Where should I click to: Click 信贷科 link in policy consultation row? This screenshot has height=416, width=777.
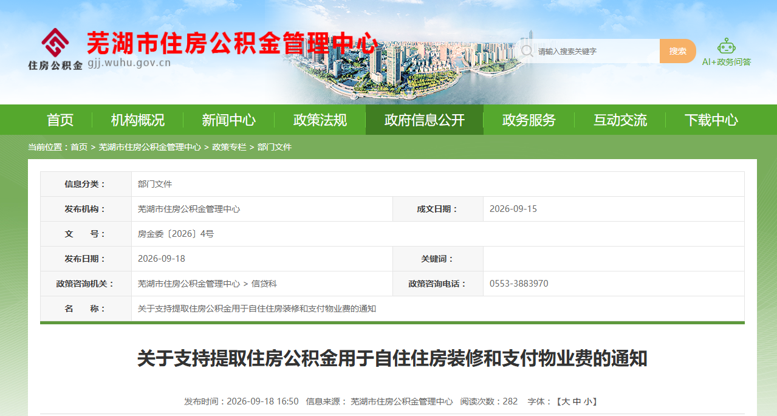pyautogui.click(x=264, y=284)
